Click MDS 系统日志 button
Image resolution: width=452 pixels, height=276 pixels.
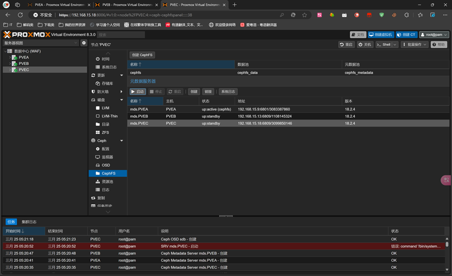click(x=228, y=91)
